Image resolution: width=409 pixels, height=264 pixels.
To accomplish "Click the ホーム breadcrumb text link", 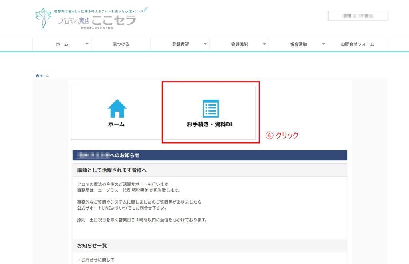I will click(44, 76).
